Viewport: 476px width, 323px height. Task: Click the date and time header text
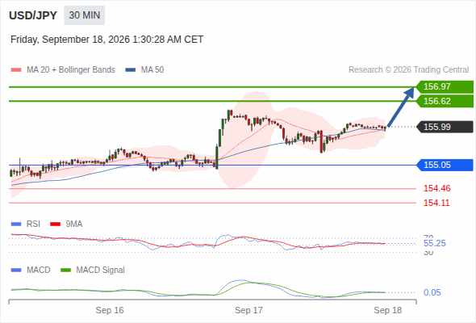[x=106, y=40]
